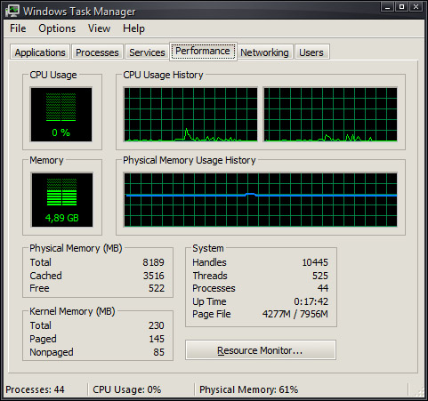The image size is (428, 401).
Task: Switch to the Processes tab
Action: pyautogui.click(x=97, y=52)
